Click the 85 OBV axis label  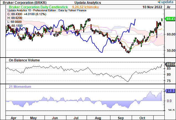pos(169,69)
